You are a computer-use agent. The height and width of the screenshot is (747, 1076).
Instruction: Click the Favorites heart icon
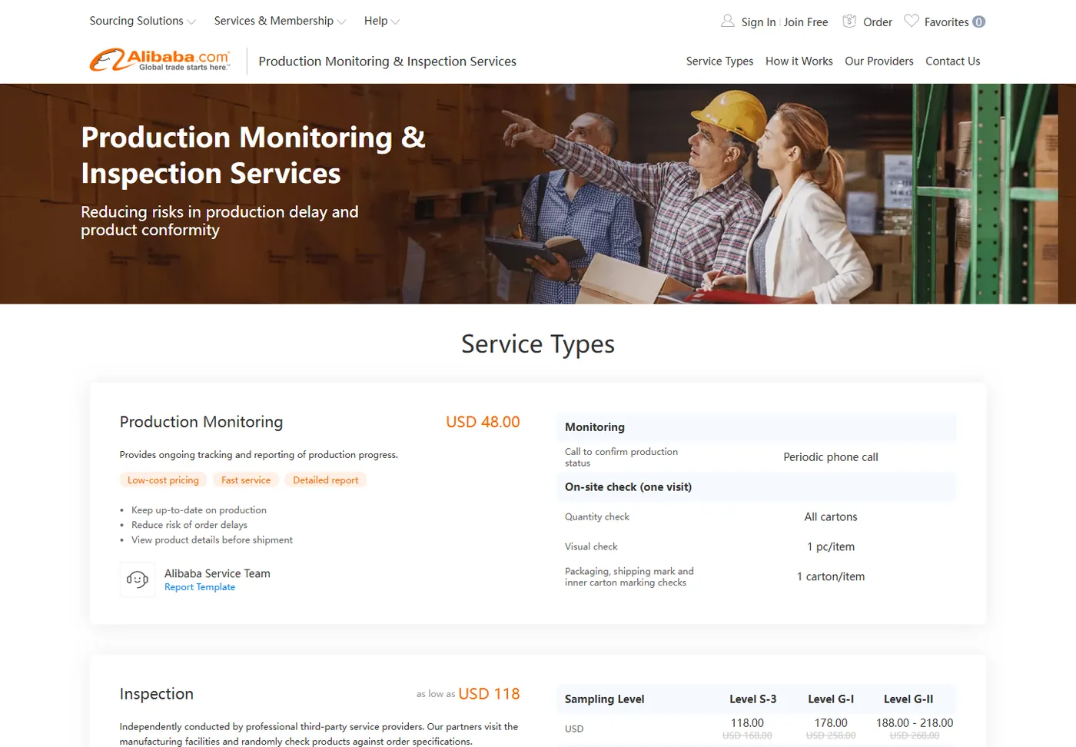(912, 21)
